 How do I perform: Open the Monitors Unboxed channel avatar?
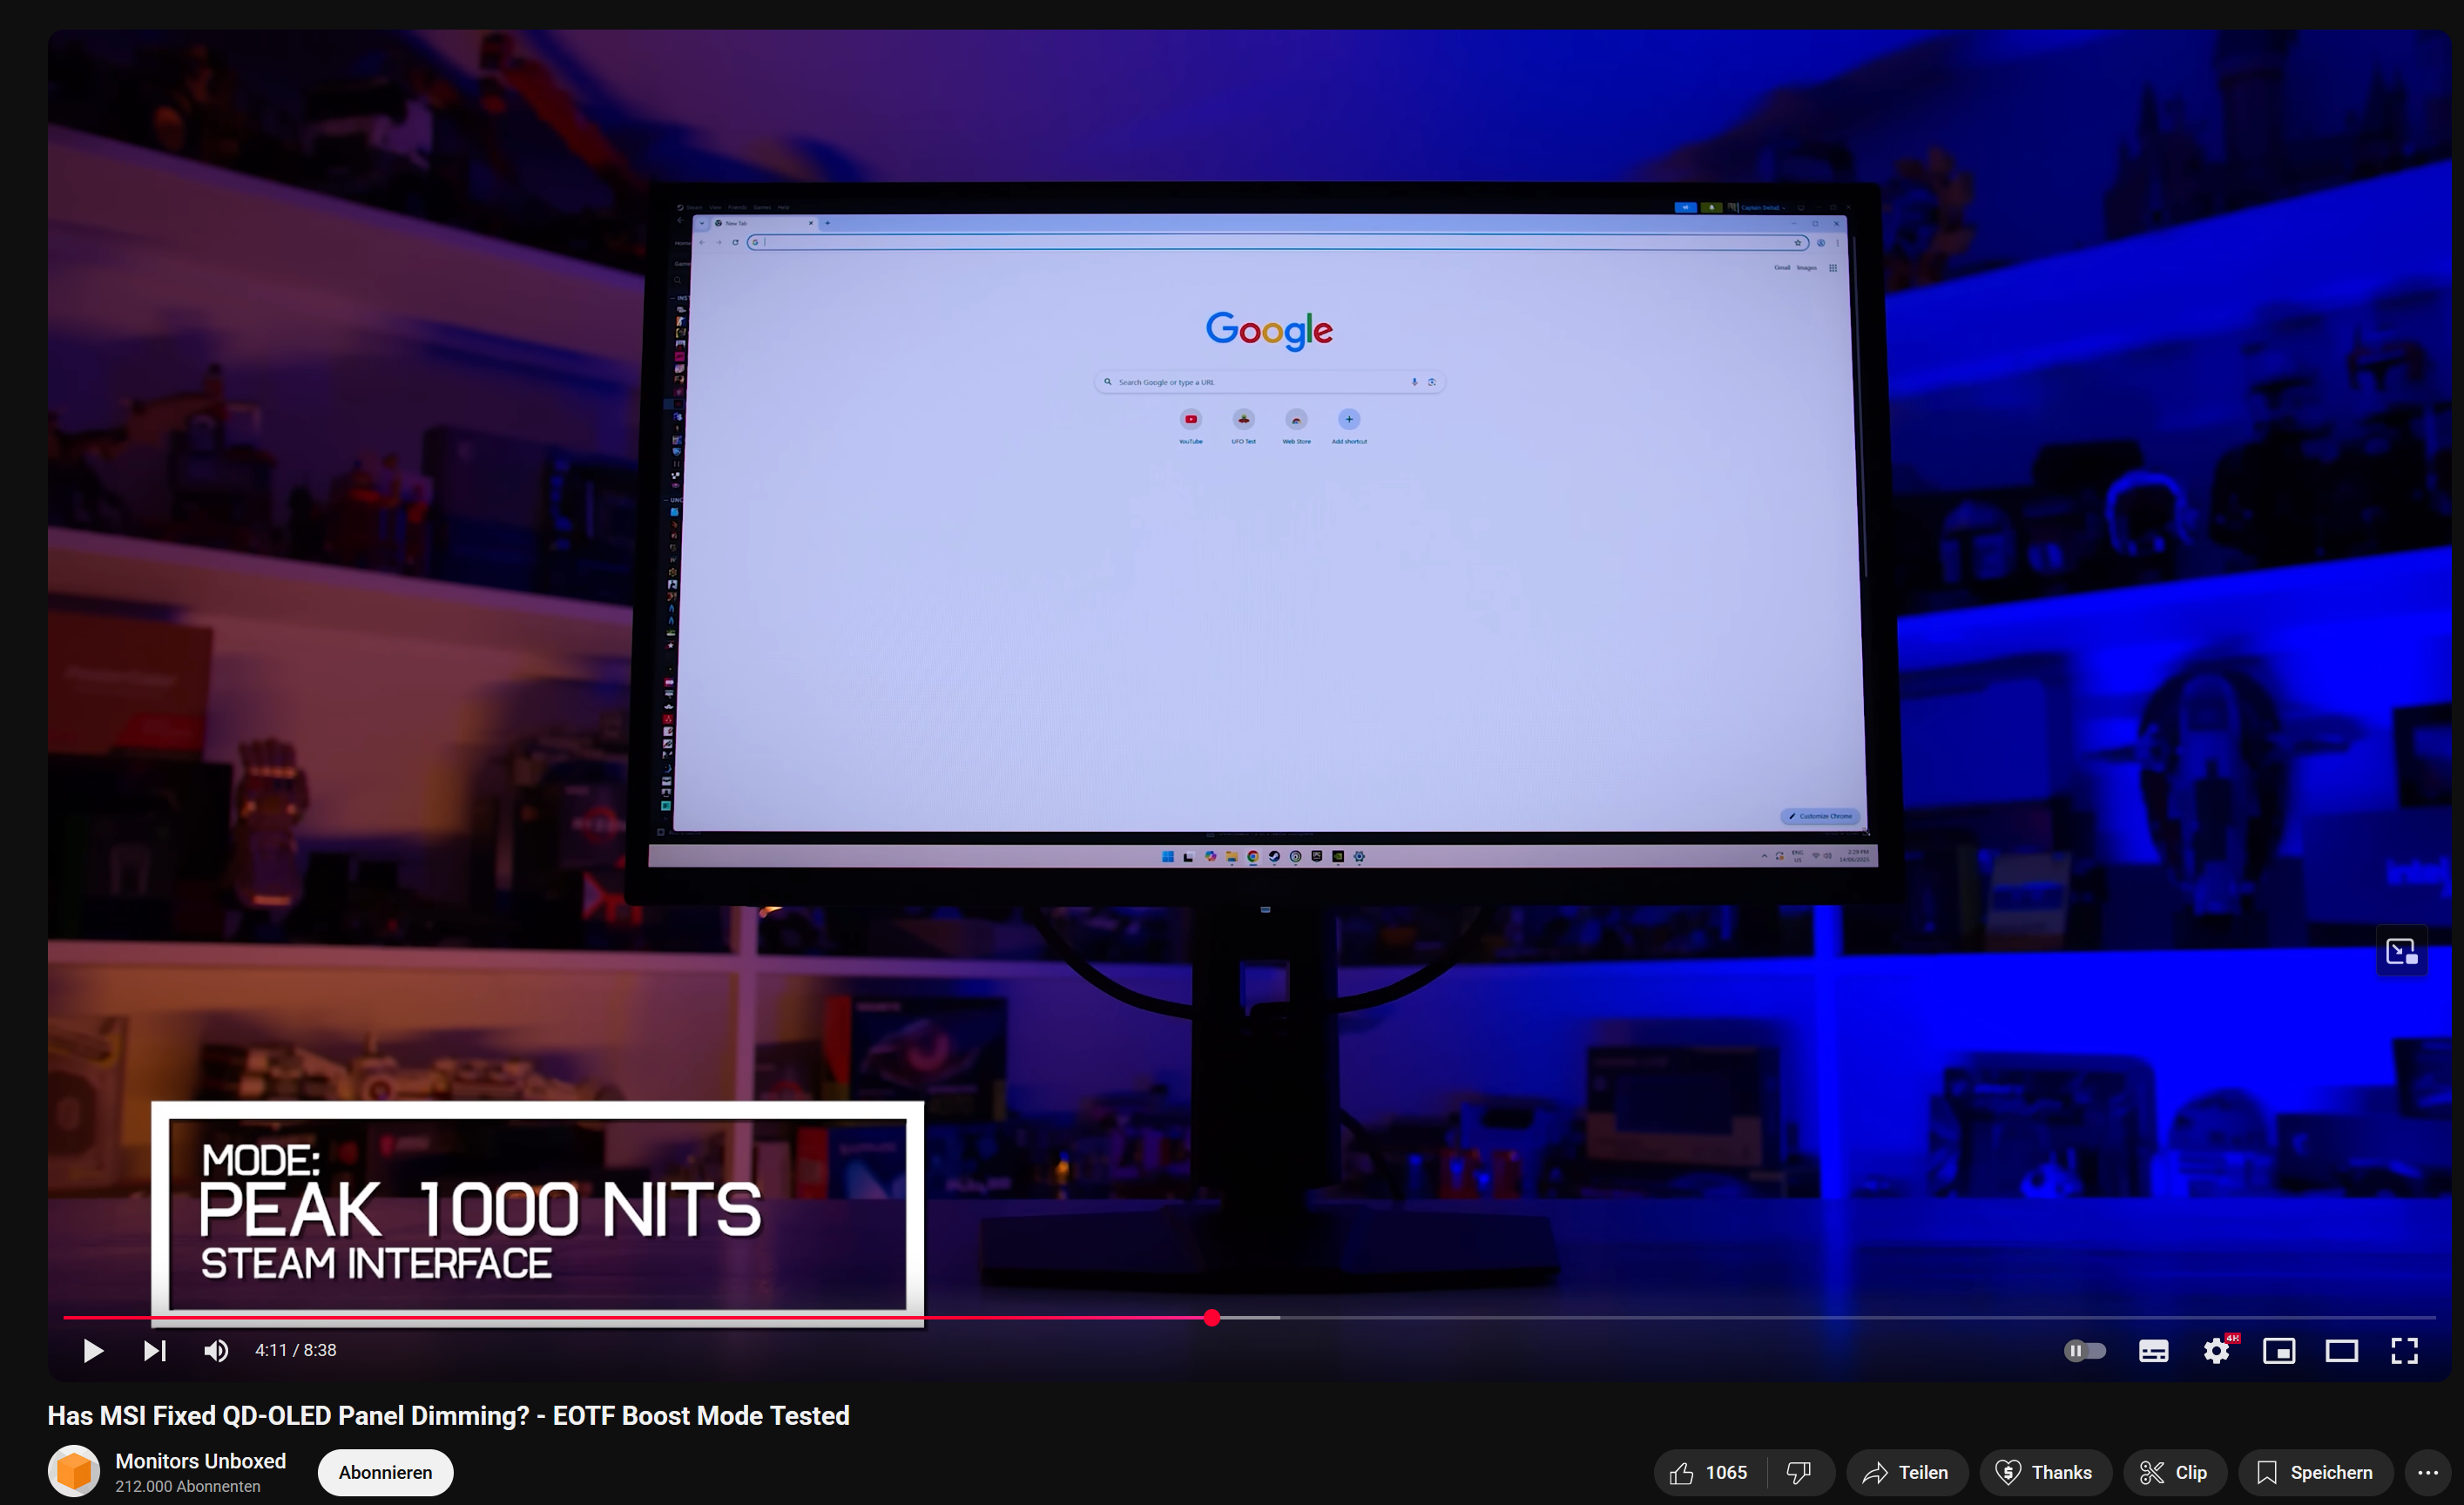(74, 1471)
